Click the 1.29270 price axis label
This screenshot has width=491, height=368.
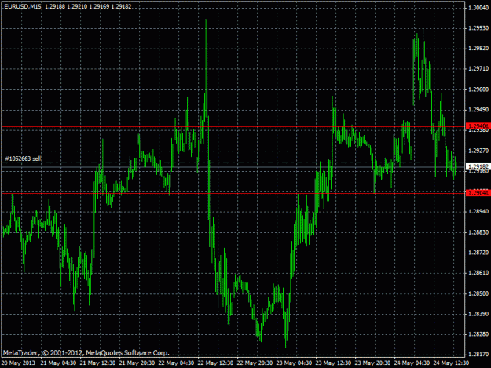[478, 151]
